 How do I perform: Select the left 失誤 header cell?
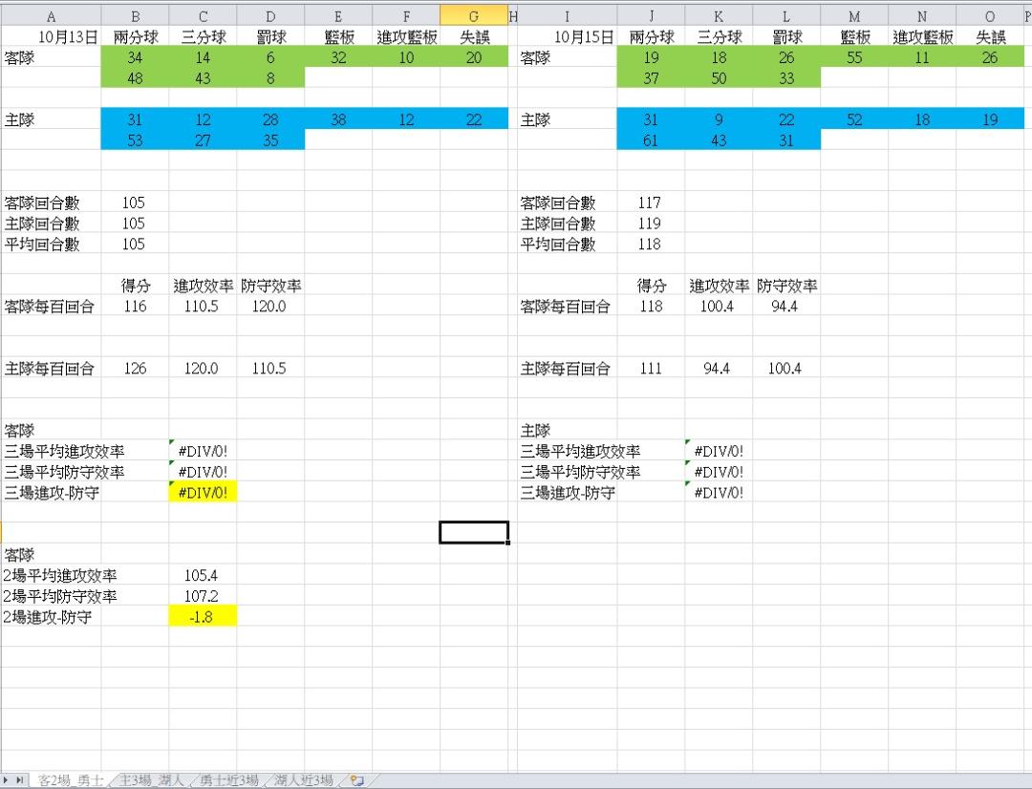[474, 37]
